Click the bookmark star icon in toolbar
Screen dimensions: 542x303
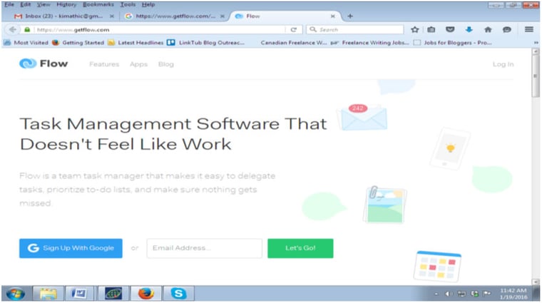click(x=415, y=29)
